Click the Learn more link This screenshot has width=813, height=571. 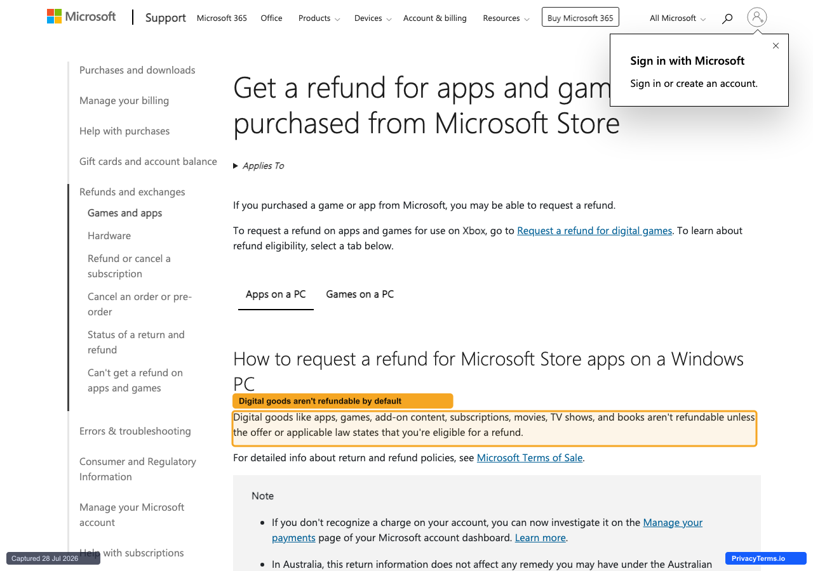(x=540, y=538)
